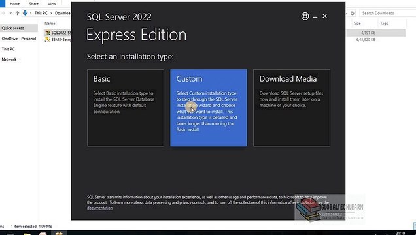Open the View tab in File Explorer
The image size is (416, 235).
pyautogui.click(x=52, y=4)
